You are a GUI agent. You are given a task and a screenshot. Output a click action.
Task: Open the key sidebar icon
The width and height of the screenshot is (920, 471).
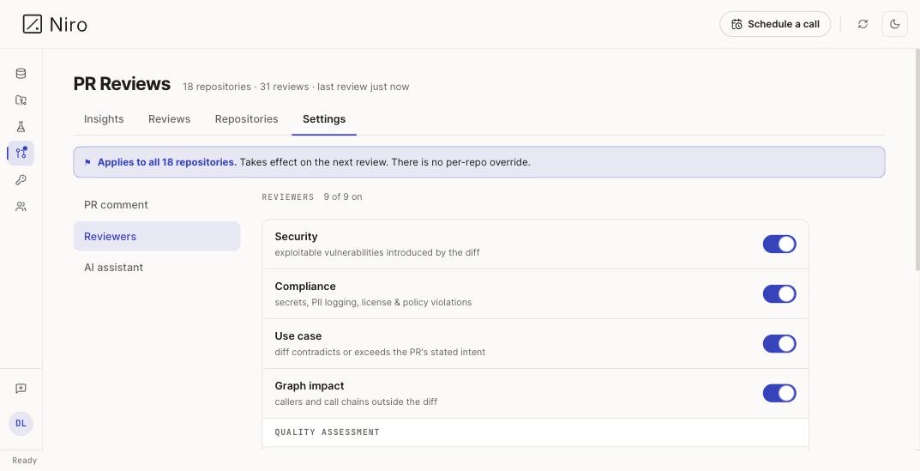[x=21, y=179]
